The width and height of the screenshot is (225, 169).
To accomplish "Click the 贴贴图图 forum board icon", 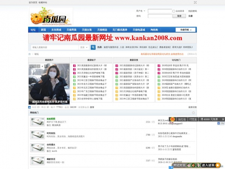I will point(38,122).
